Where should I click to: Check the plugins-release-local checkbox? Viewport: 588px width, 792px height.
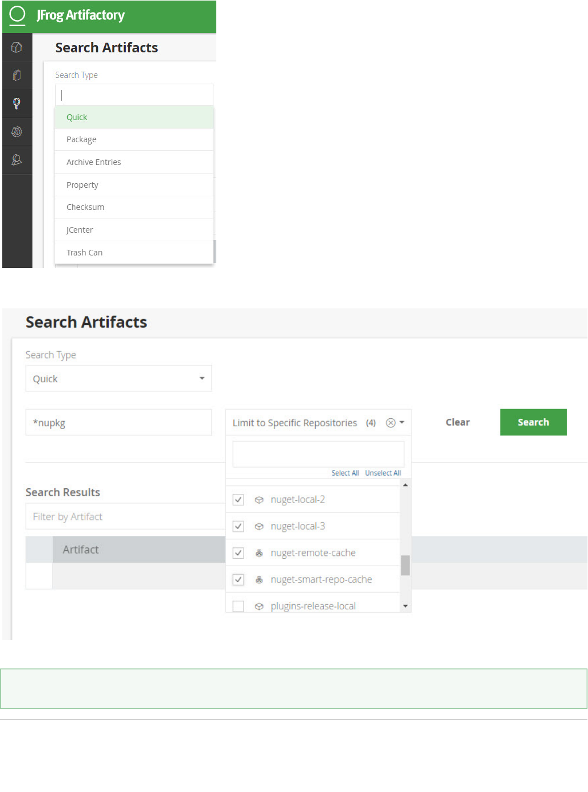point(239,606)
